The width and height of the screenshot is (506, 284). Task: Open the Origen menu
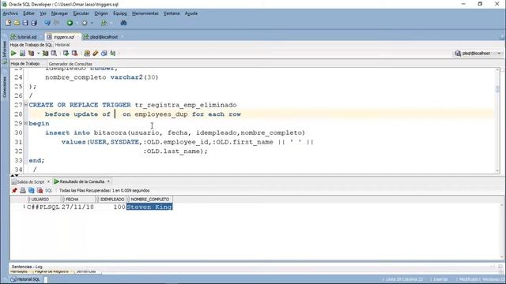point(101,13)
